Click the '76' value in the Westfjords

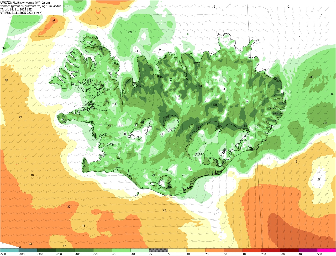[100, 49]
